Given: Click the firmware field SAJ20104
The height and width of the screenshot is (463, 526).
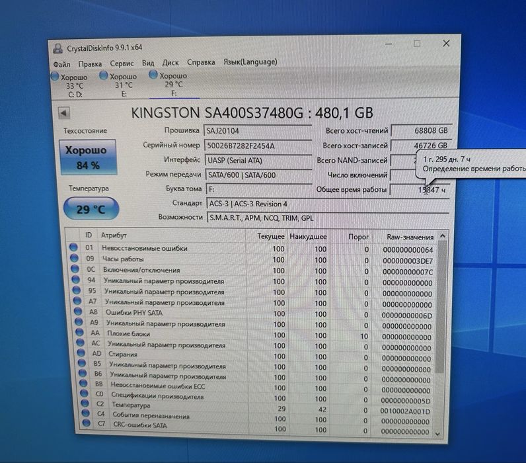Looking at the screenshot, I should (258, 130).
